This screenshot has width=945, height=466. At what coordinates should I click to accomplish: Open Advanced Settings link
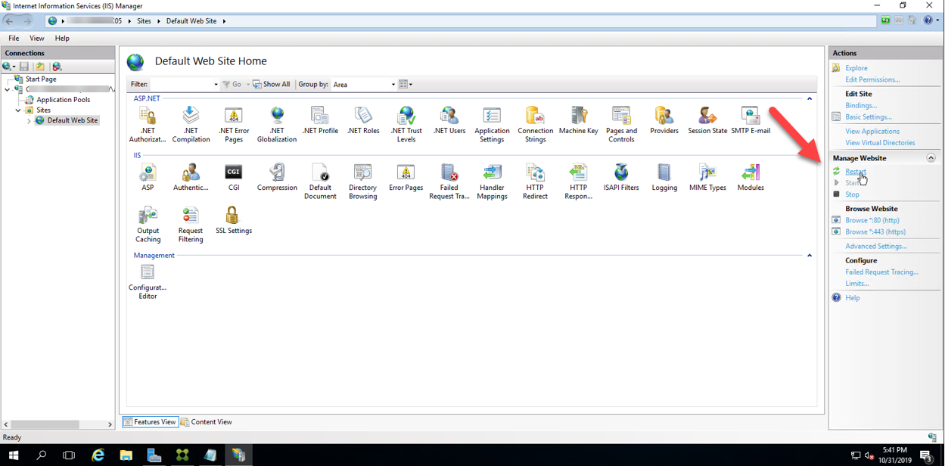tap(876, 246)
